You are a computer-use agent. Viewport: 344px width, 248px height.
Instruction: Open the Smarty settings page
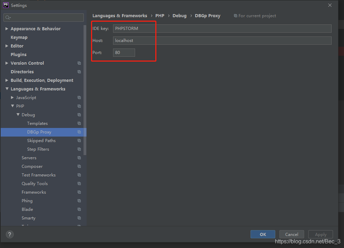(29, 218)
